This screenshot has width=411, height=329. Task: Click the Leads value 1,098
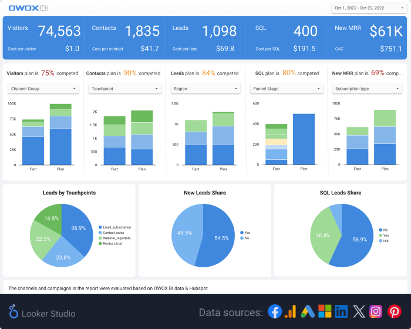pos(219,31)
